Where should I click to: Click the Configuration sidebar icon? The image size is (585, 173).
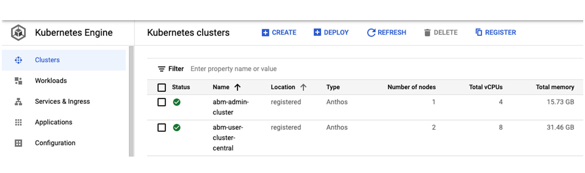click(x=18, y=143)
